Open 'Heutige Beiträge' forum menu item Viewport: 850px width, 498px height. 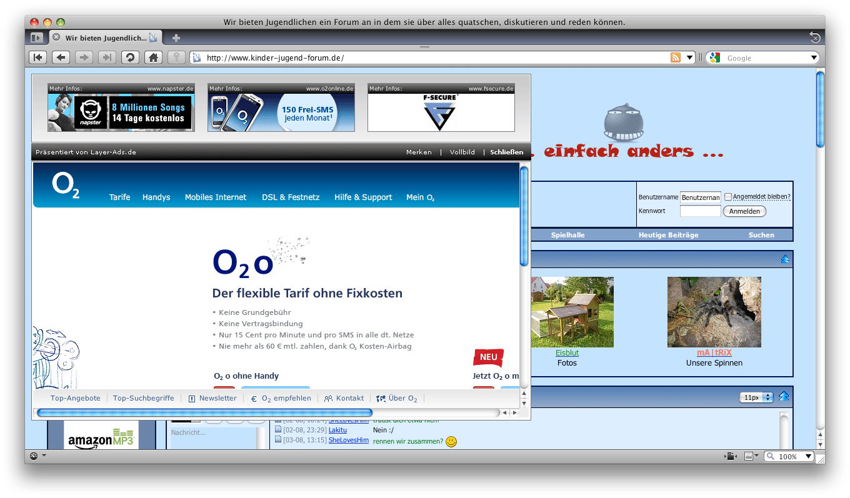click(x=668, y=235)
